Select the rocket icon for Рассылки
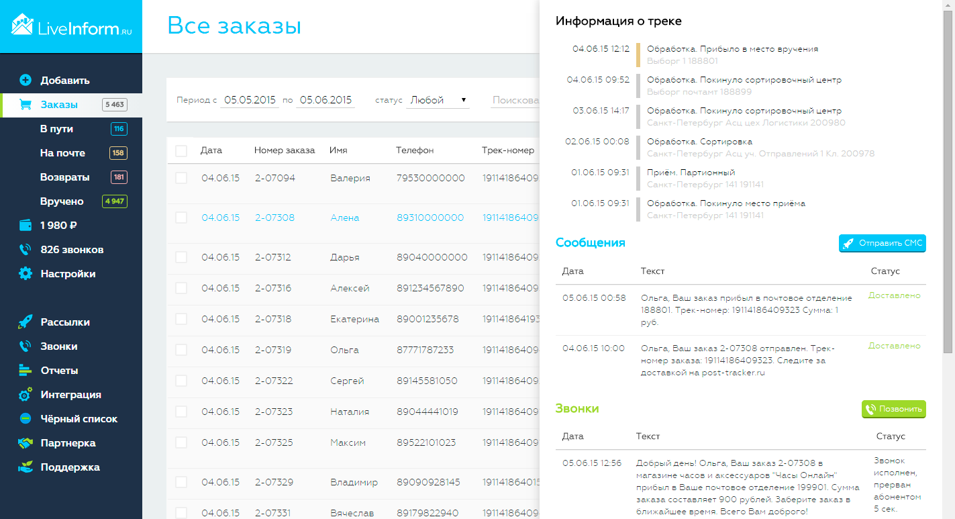Viewport: 955px width, 519px height. point(26,322)
